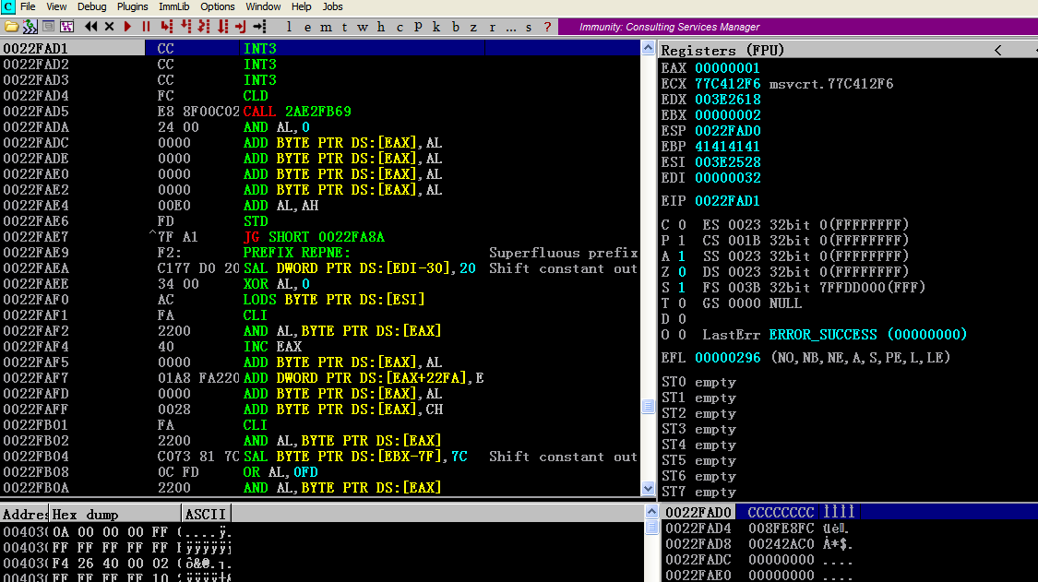The image size is (1038, 582).
Task: Restart the debugged program
Action: pos(89,26)
